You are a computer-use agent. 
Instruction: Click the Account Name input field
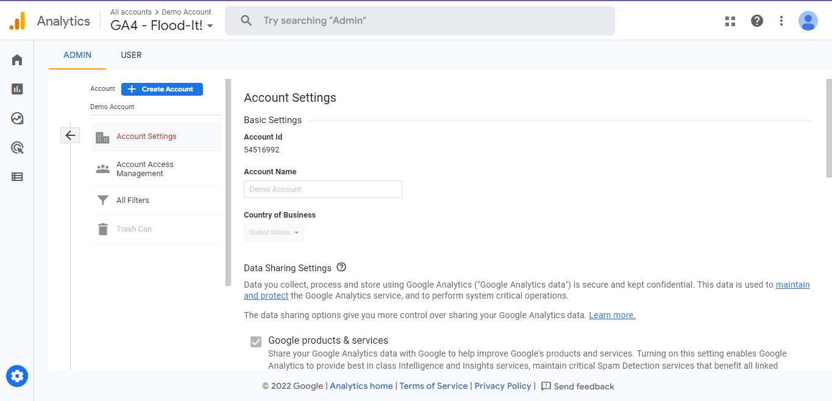pos(323,189)
